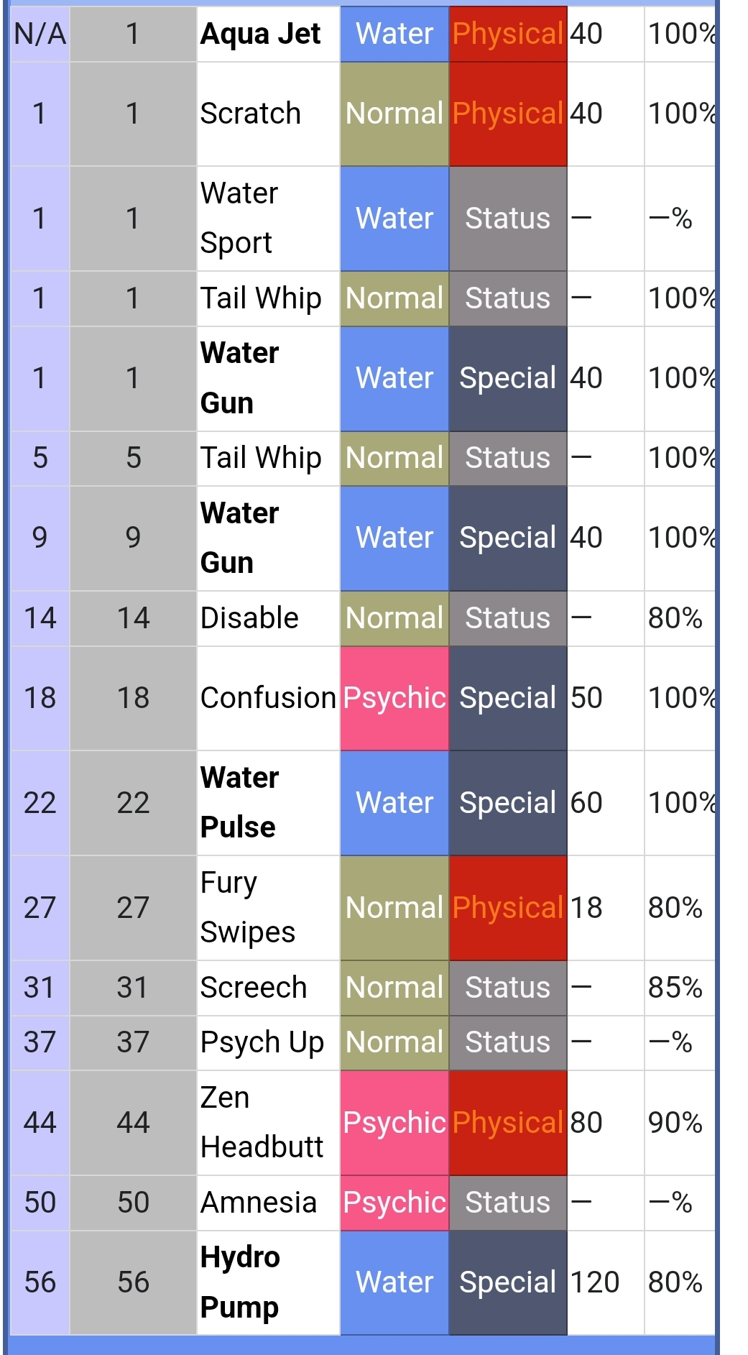
Task: Open the Aqua Jet move link
Action: coord(260,34)
